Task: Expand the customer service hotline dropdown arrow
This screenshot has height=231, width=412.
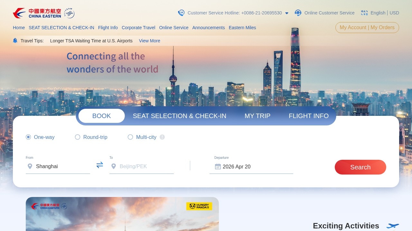Action: point(287,13)
